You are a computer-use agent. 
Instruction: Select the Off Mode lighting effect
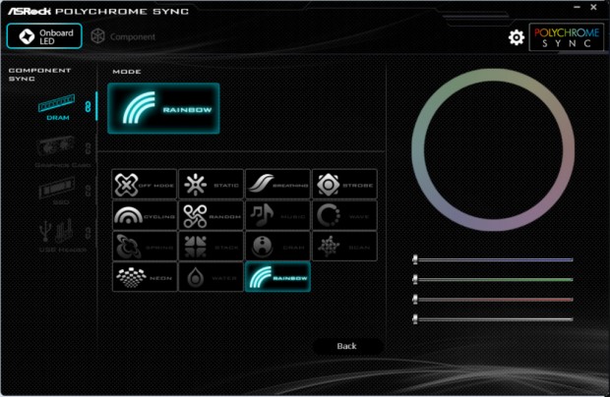click(145, 184)
